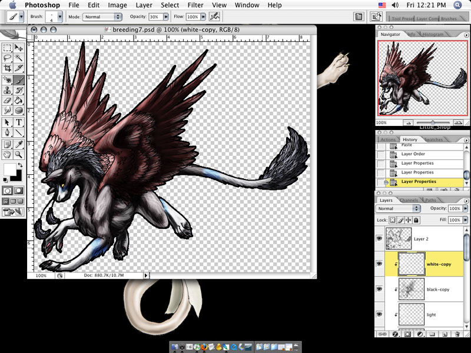Image resolution: width=471 pixels, height=353 pixels.
Task: Click the Navigator zoom out button
Action: pyautogui.click(x=408, y=123)
